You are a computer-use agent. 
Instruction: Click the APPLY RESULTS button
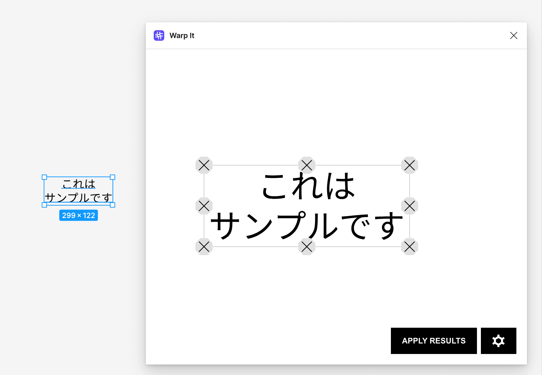pos(434,341)
